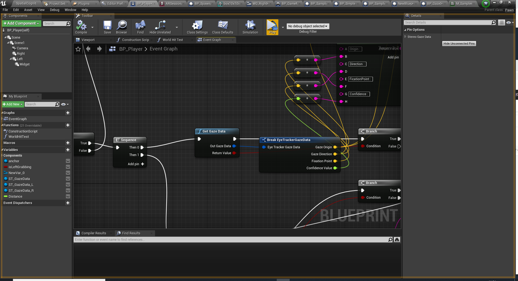The height and width of the screenshot is (281, 518).
Task: Collapse the Variables section
Action: [x=2, y=150]
